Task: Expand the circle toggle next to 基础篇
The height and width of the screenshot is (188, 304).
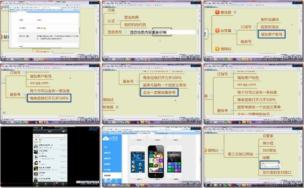Action: [235, 13]
